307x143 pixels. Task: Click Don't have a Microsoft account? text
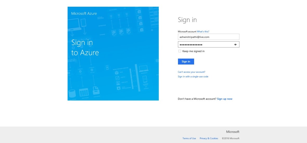(197, 99)
